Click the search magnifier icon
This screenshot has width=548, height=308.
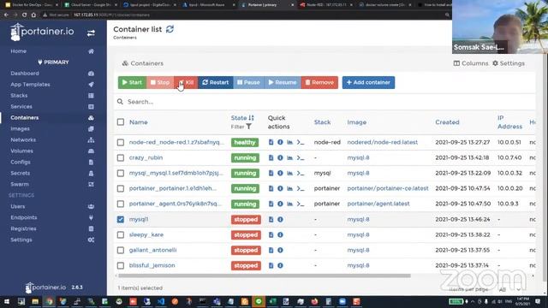click(x=120, y=102)
